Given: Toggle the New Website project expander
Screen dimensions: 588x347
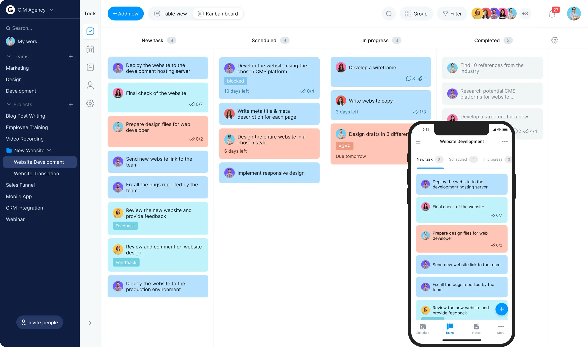Looking at the screenshot, I should [49, 150].
